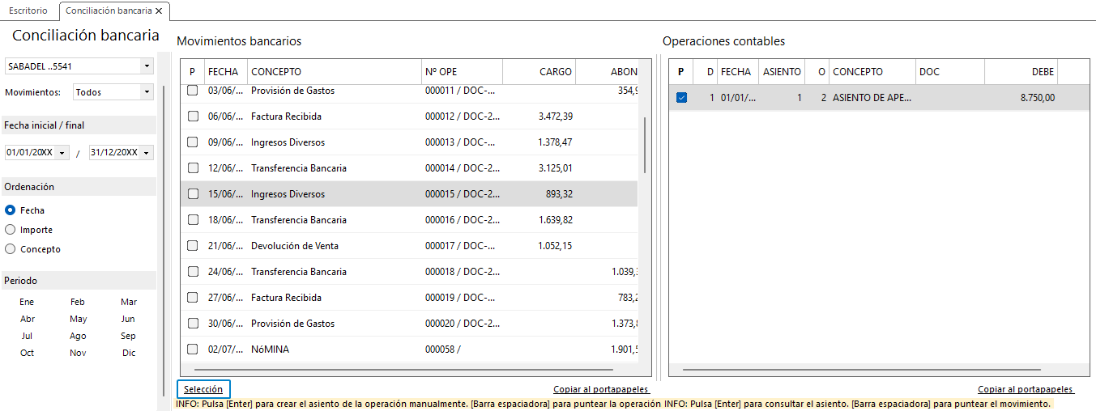Tick the checkbox for the NóMINA movement
The image size is (1096, 411).
193,350
